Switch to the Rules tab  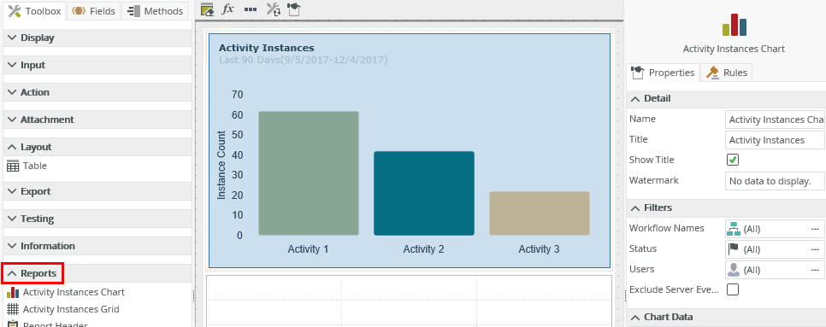coord(727,73)
